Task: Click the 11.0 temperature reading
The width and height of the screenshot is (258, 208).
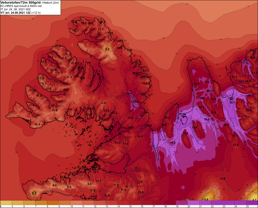Action: 68,54
